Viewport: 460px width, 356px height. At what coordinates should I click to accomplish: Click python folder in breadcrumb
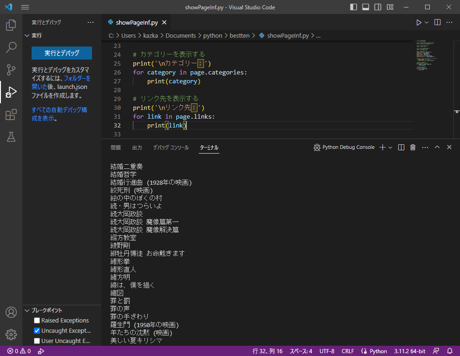point(213,35)
